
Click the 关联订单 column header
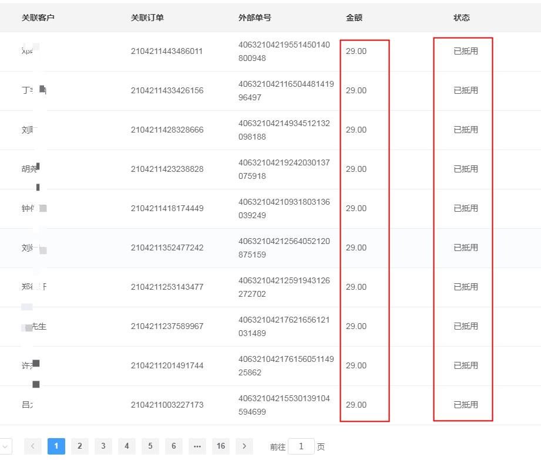click(x=147, y=18)
